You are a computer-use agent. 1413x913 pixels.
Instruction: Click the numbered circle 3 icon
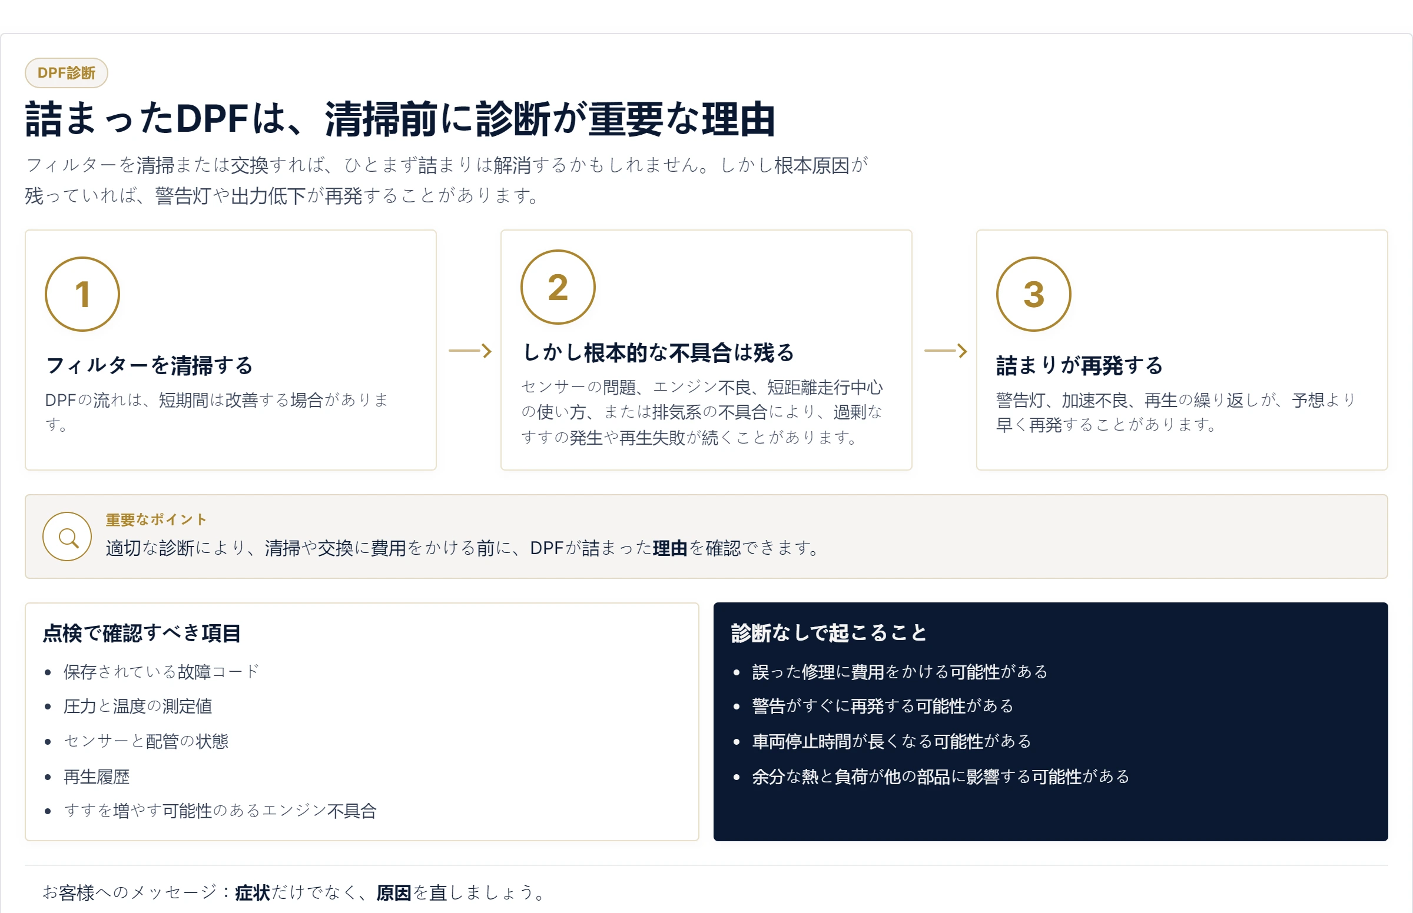coord(1034,294)
